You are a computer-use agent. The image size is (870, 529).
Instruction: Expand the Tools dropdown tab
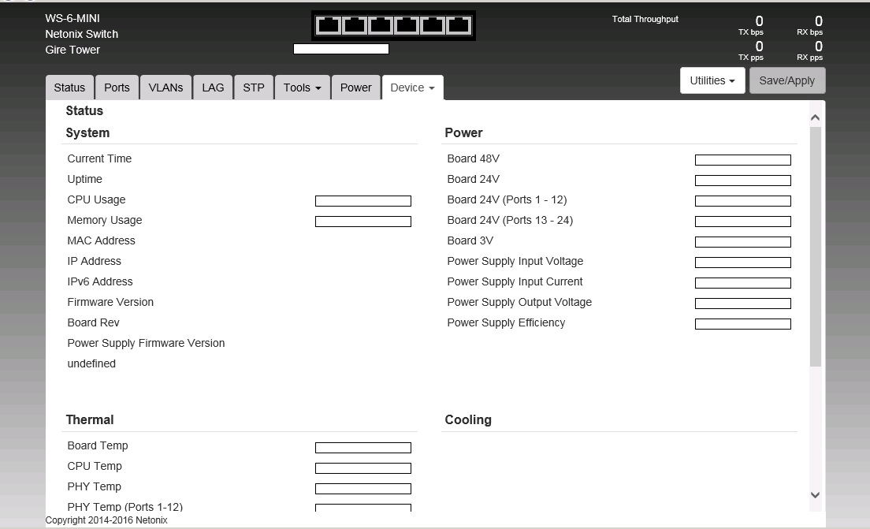(x=302, y=88)
